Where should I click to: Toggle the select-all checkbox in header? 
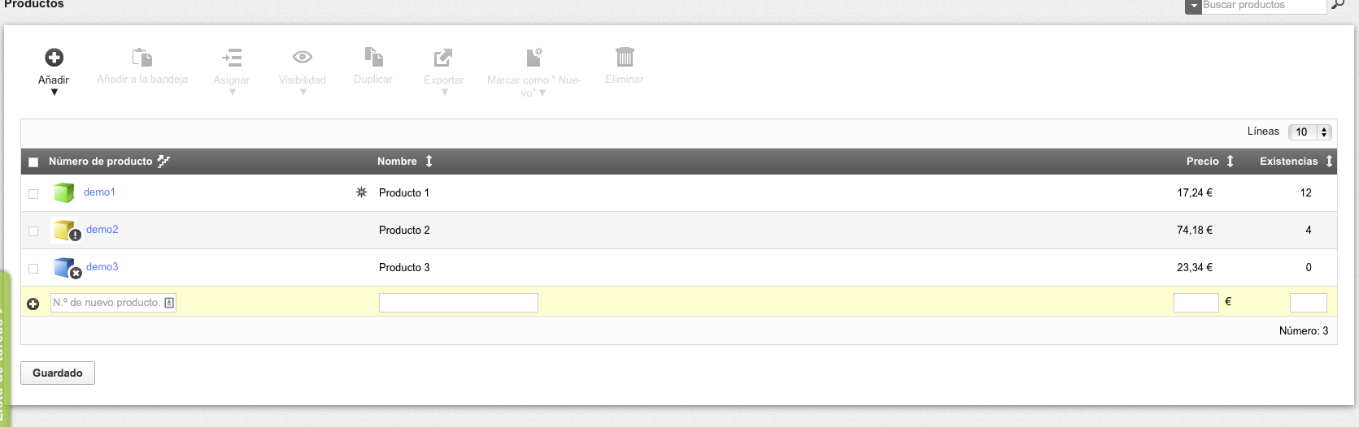pyautogui.click(x=33, y=162)
